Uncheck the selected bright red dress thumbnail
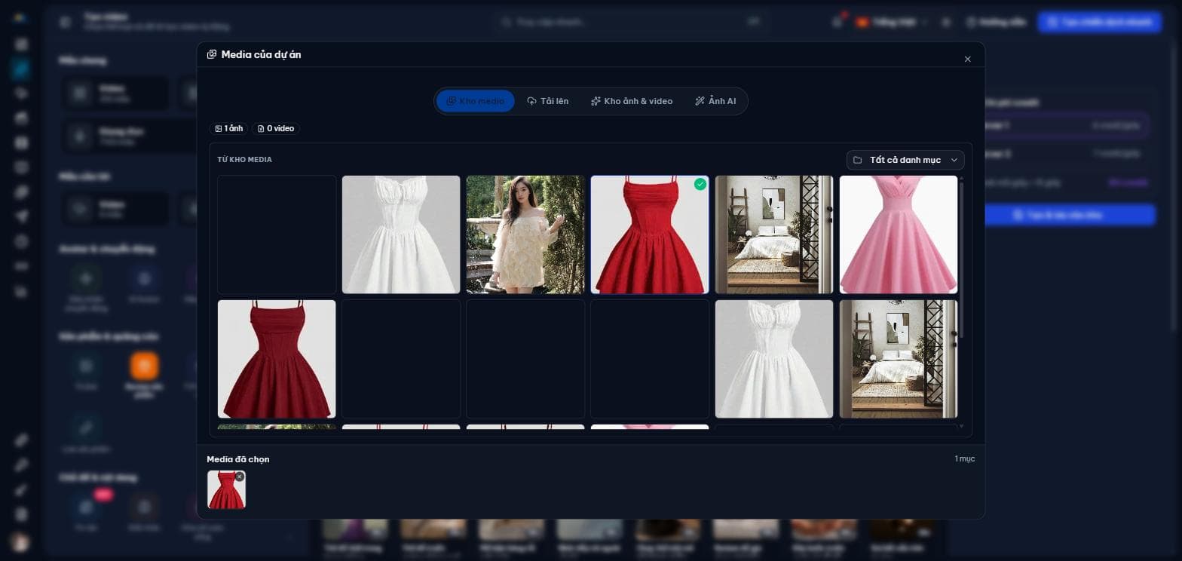 click(x=650, y=235)
